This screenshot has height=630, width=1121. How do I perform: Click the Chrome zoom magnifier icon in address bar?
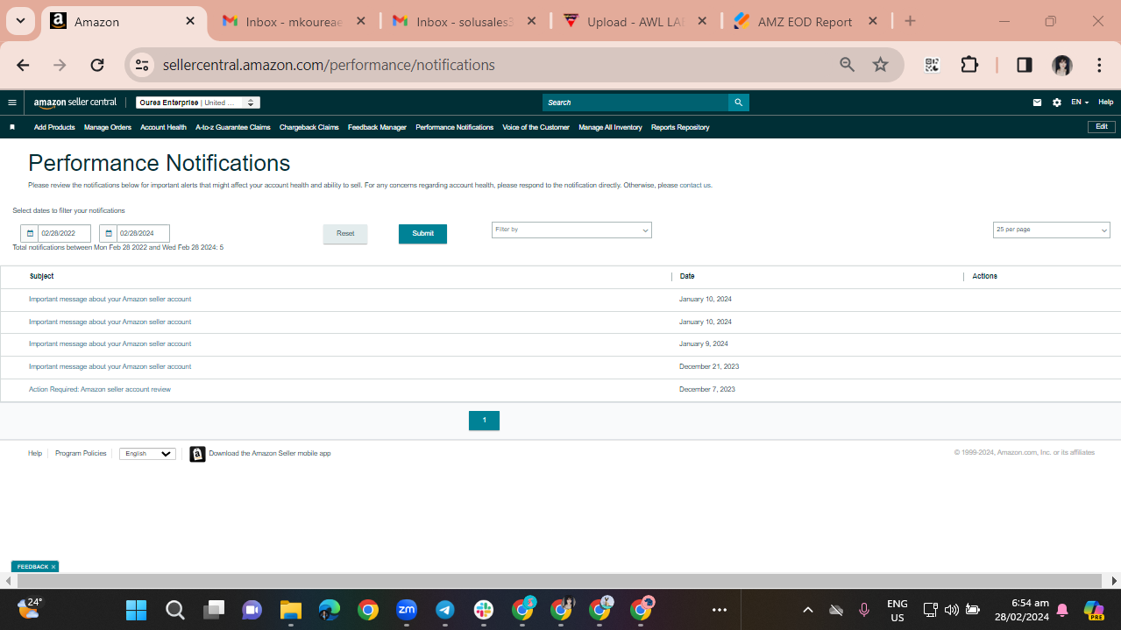pos(847,65)
